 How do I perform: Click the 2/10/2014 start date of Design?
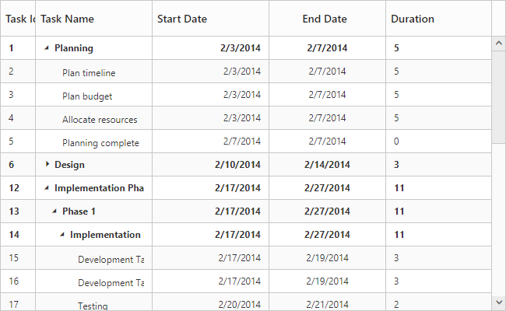[237, 165]
